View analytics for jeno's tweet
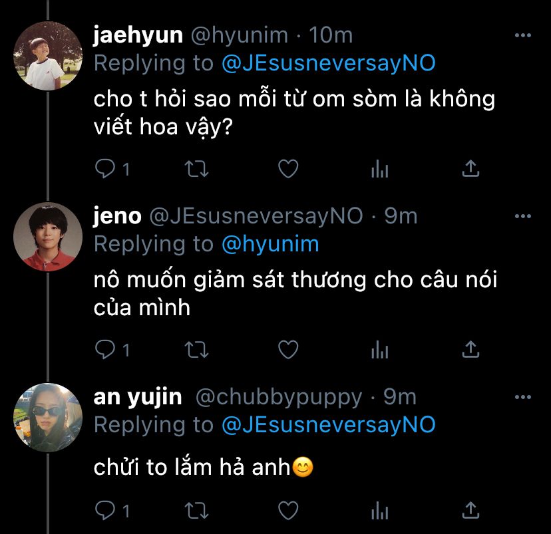Screen dimensions: 551x534 point(380,350)
